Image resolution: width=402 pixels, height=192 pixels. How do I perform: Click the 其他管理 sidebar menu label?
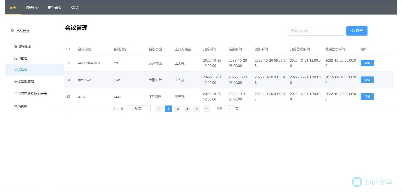pyautogui.click(x=21, y=107)
